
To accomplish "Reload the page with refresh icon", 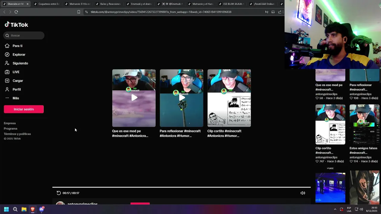I will [x=16, y=12].
